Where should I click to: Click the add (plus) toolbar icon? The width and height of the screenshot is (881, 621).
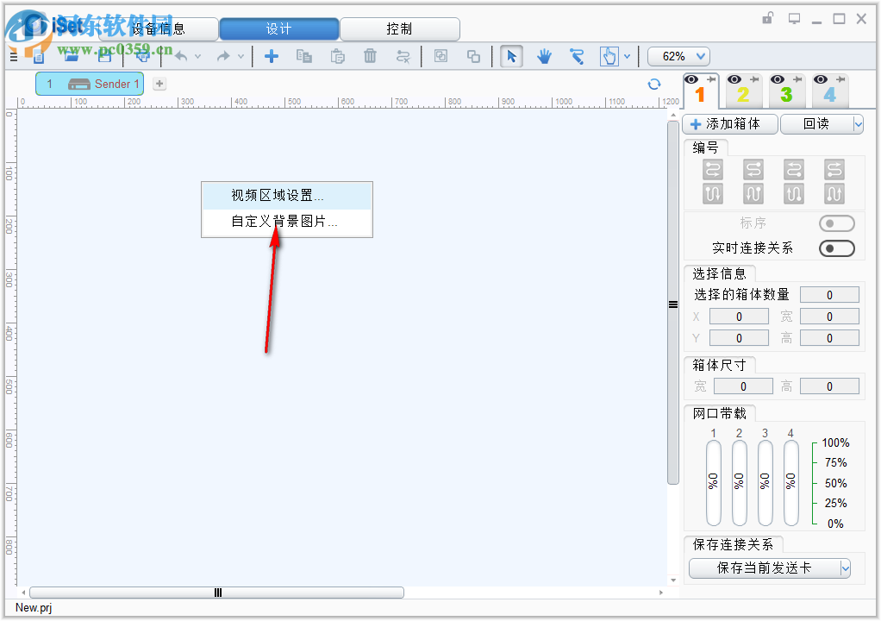[x=272, y=56]
